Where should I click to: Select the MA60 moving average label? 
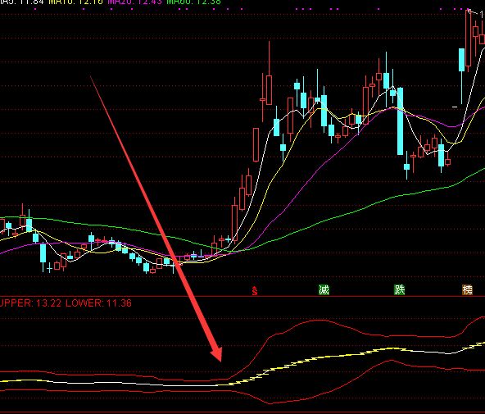pos(194,2)
